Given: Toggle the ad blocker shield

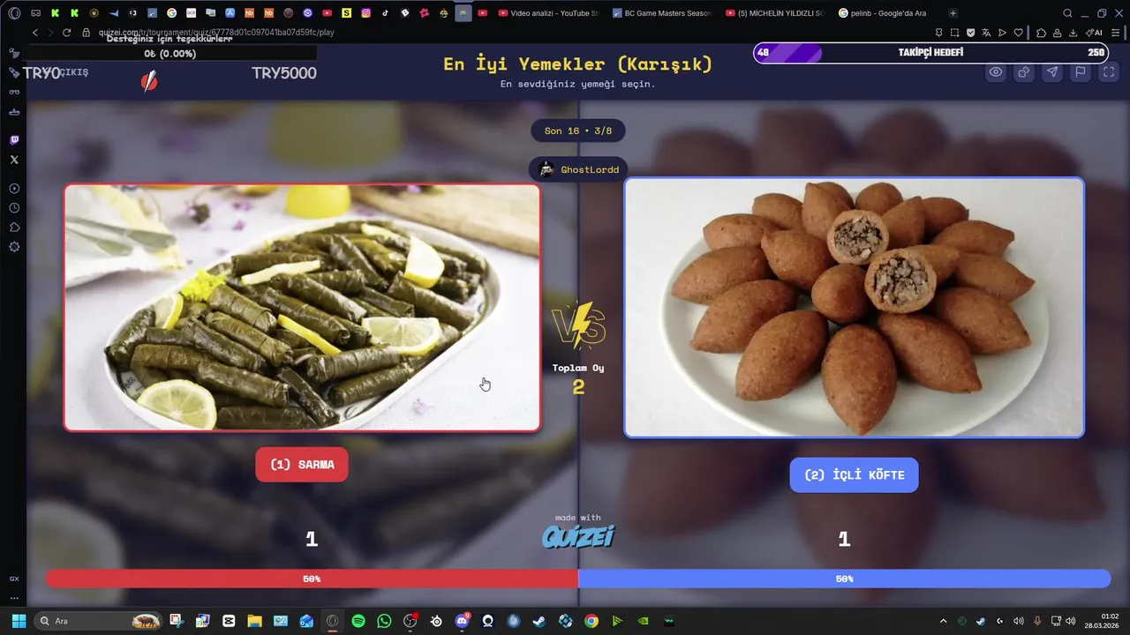Looking at the screenshot, I should [970, 33].
